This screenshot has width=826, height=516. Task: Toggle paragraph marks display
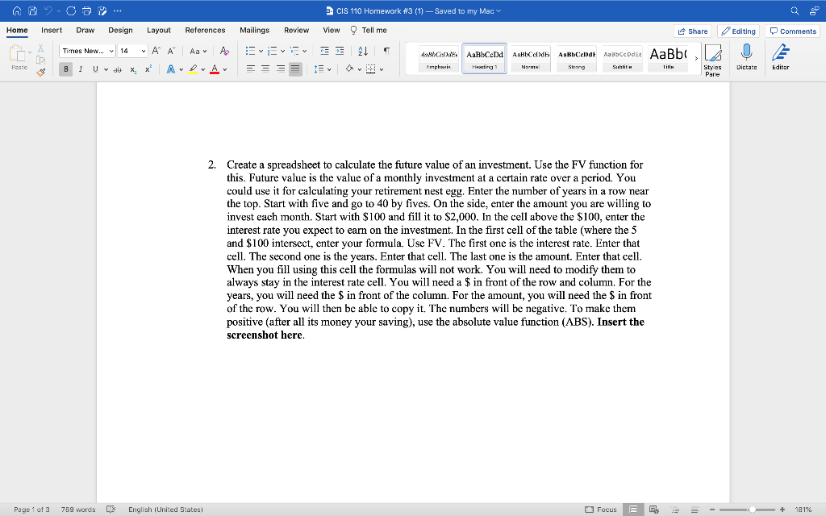[388, 51]
